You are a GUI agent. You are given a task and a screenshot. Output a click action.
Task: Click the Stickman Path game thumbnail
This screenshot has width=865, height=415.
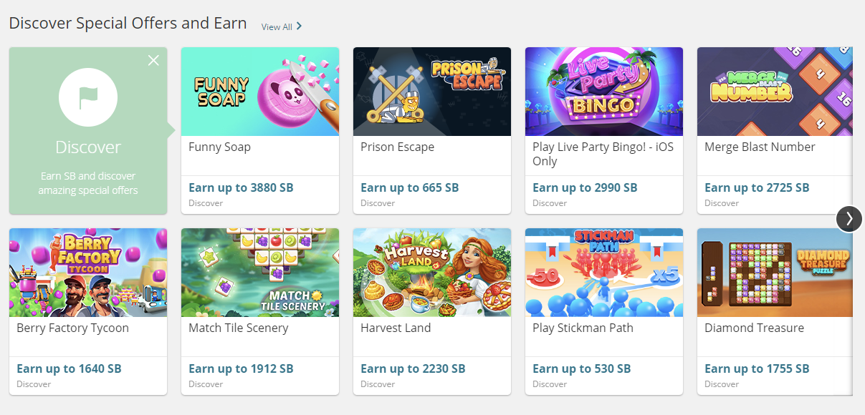tap(603, 273)
